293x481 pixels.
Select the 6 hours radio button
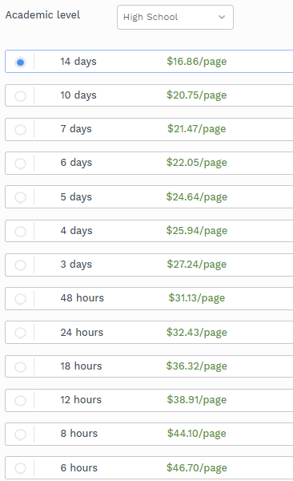[x=21, y=468]
